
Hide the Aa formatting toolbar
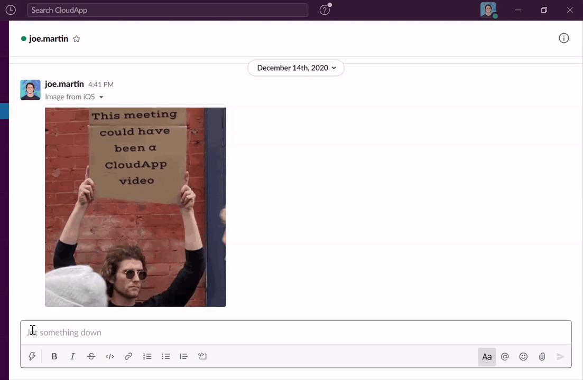tap(487, 357)
